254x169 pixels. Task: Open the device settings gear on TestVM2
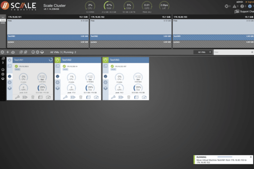(x=57, y=82)
